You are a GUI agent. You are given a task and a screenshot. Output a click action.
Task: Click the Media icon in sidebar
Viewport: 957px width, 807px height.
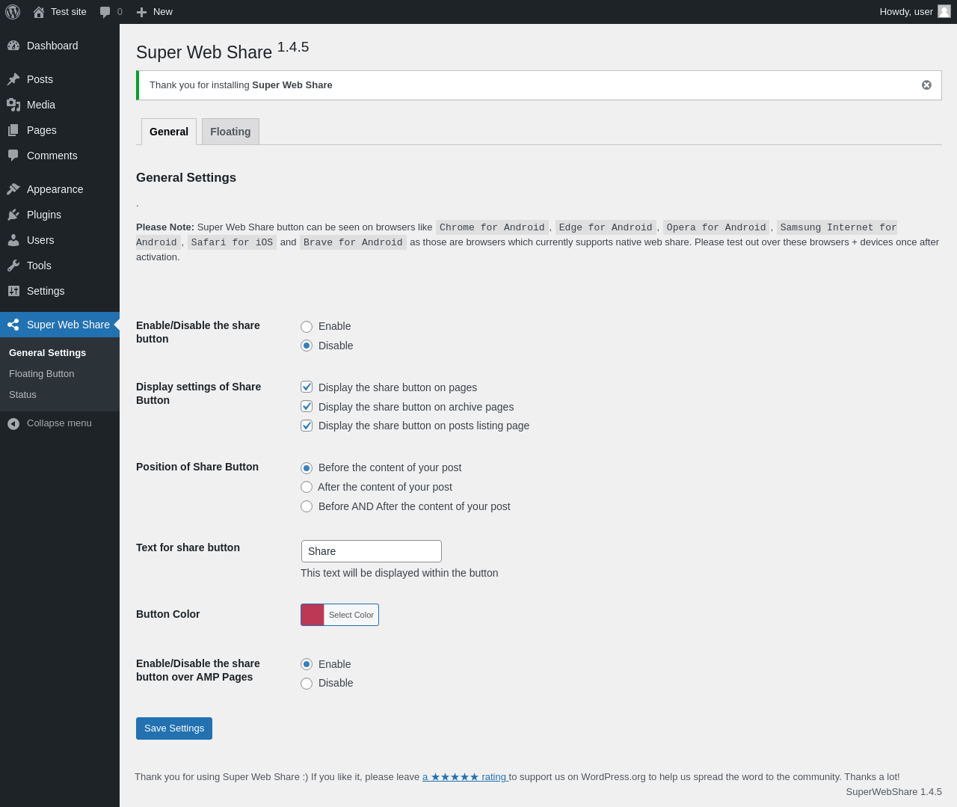coord(13,105)
